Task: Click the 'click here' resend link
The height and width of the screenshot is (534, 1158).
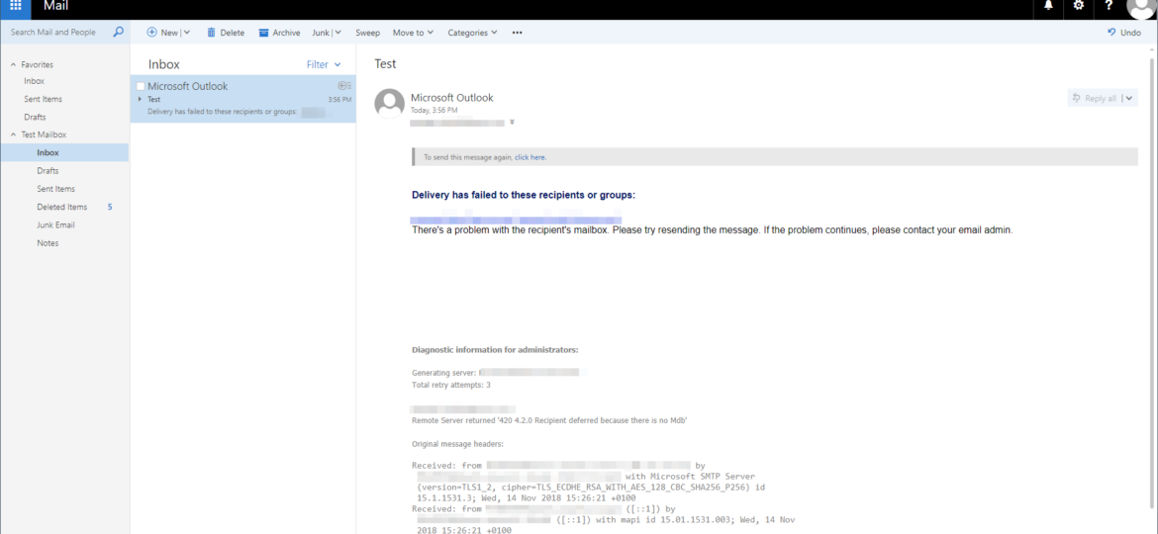Action: (x=531, y=157)
